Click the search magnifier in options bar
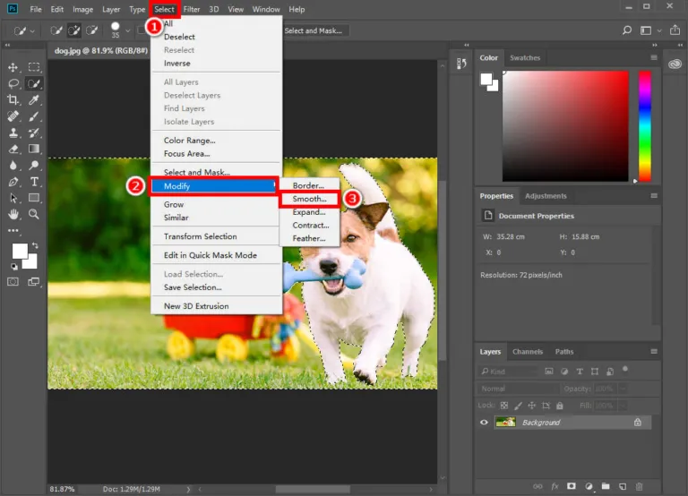Viewport: 688px width, 496px height. 626,30
